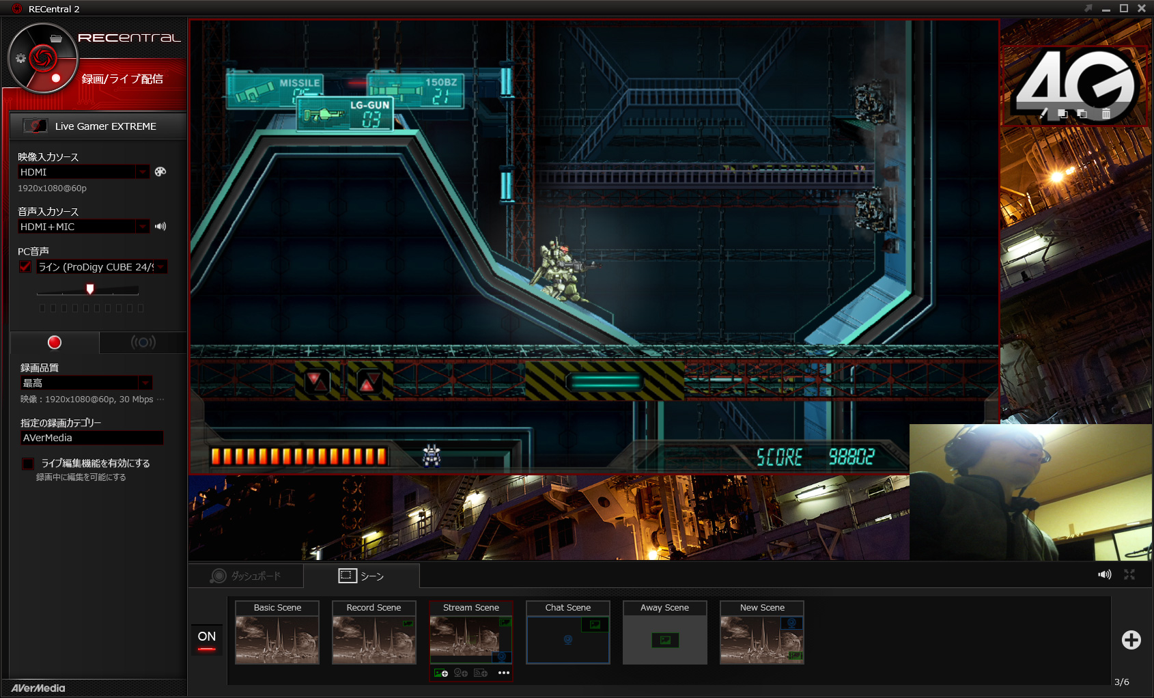Click the AVerMedia logo at bottom left
1154x698 pixels.
point(38,688)
